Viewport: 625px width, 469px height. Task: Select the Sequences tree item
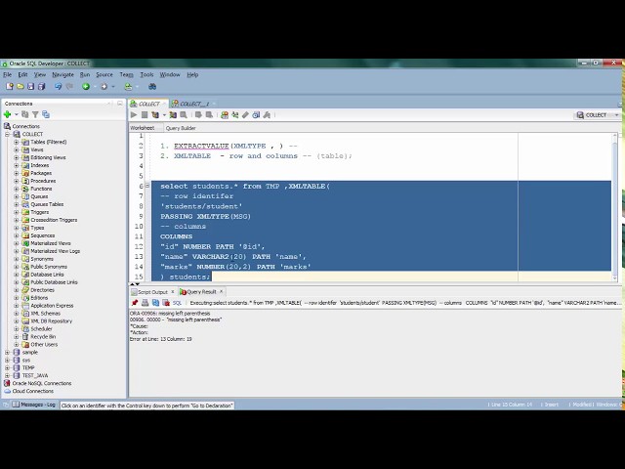click(x=42, y=235)
